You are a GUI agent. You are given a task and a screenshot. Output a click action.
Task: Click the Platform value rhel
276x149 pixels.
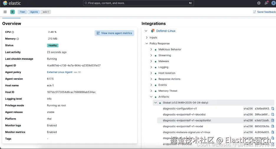(x=49, y=119)
